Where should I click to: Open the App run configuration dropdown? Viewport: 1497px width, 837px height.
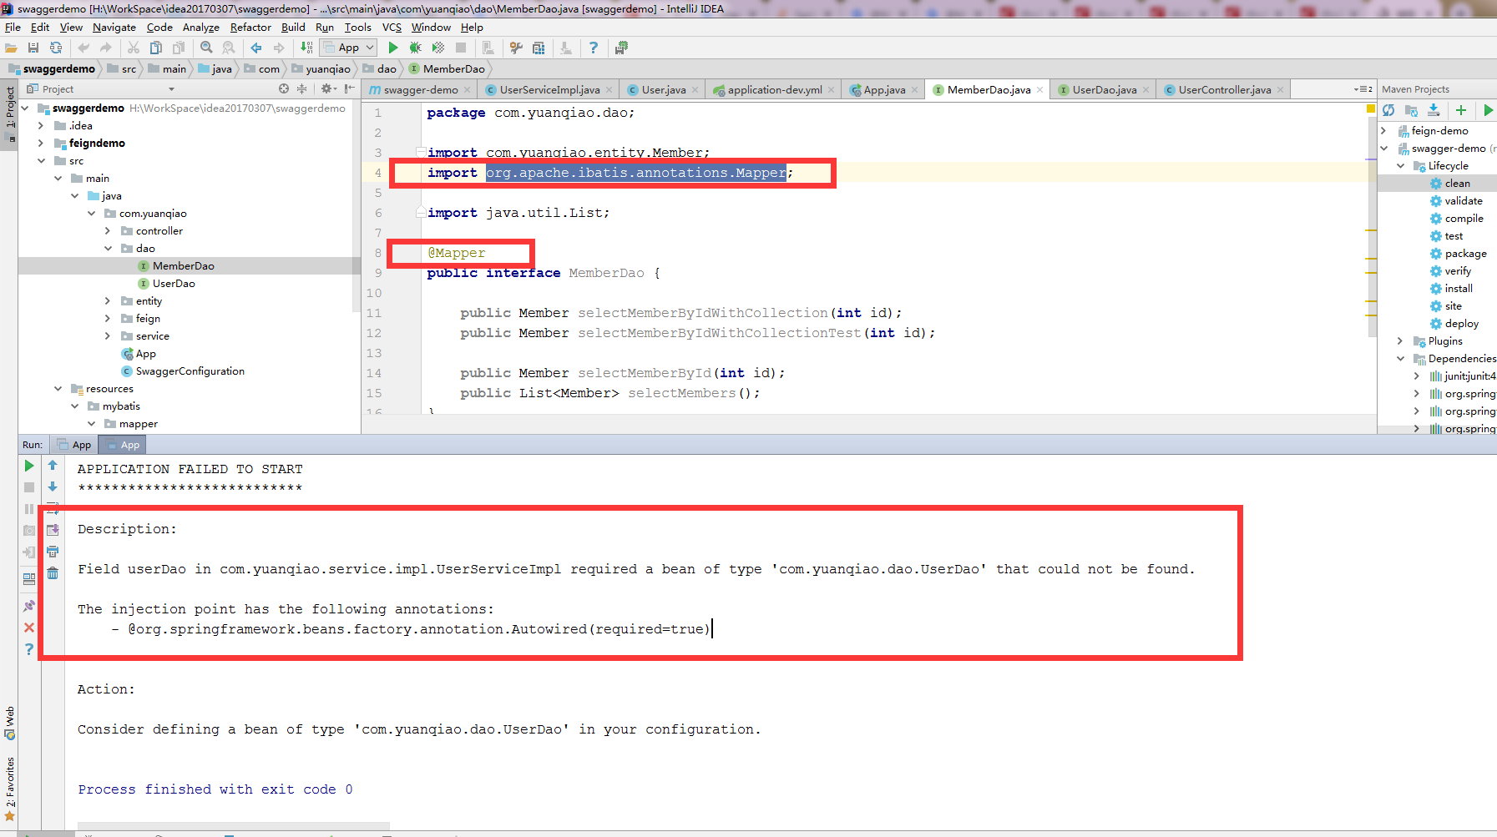(349, 48)
